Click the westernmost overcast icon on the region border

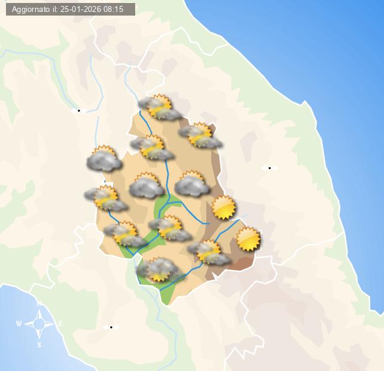pyautogui.click(x=105, y=159)
